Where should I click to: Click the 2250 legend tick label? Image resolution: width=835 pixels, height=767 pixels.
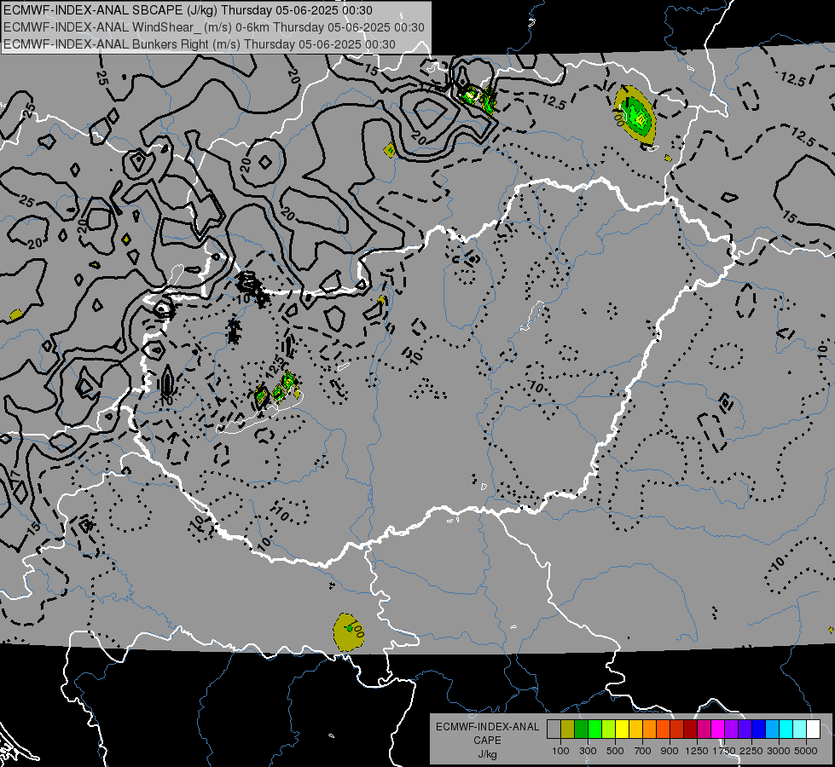[x=751, y=751]
